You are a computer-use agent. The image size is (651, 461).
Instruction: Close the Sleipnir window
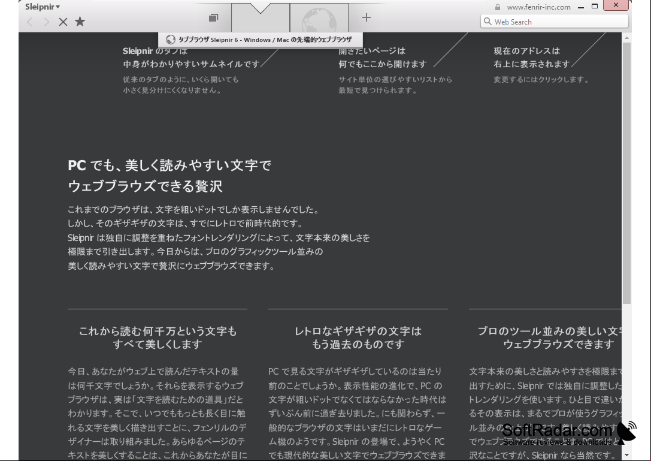point(616,5)
